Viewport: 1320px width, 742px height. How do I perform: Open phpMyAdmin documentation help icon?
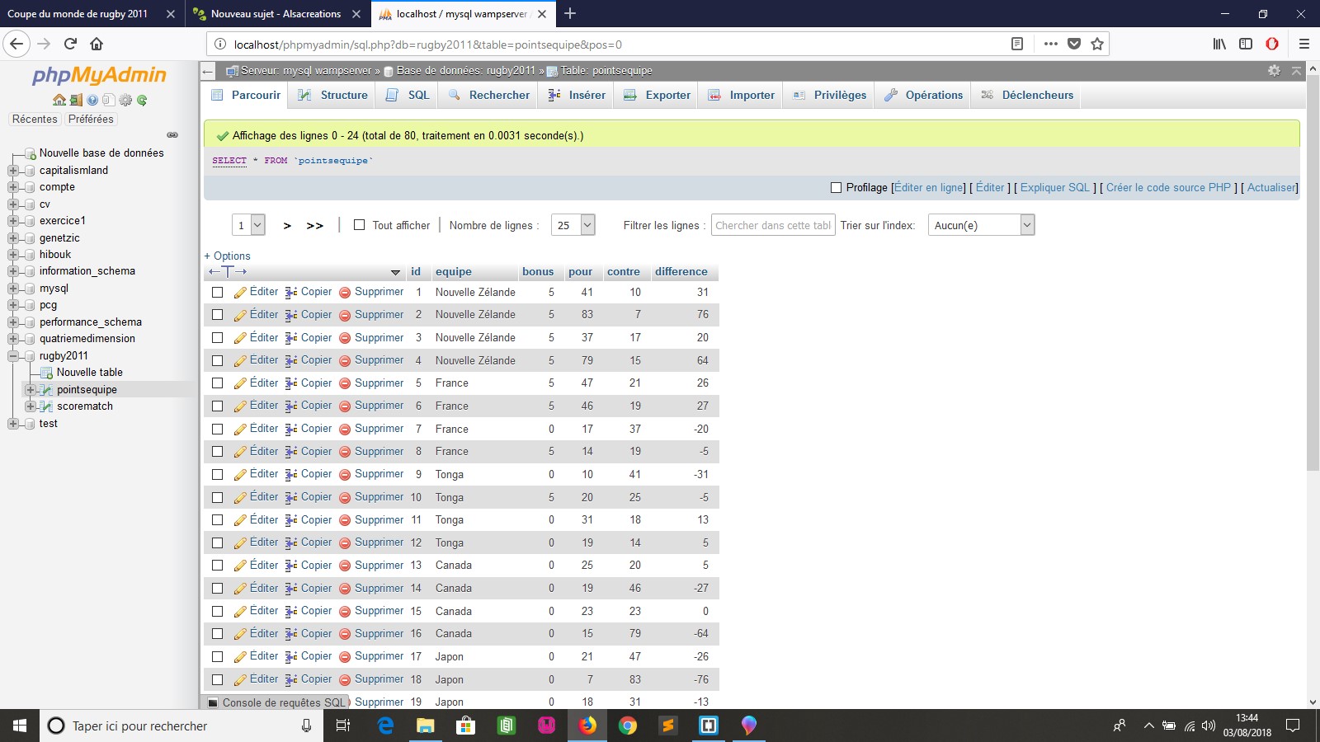click(92, 100)
